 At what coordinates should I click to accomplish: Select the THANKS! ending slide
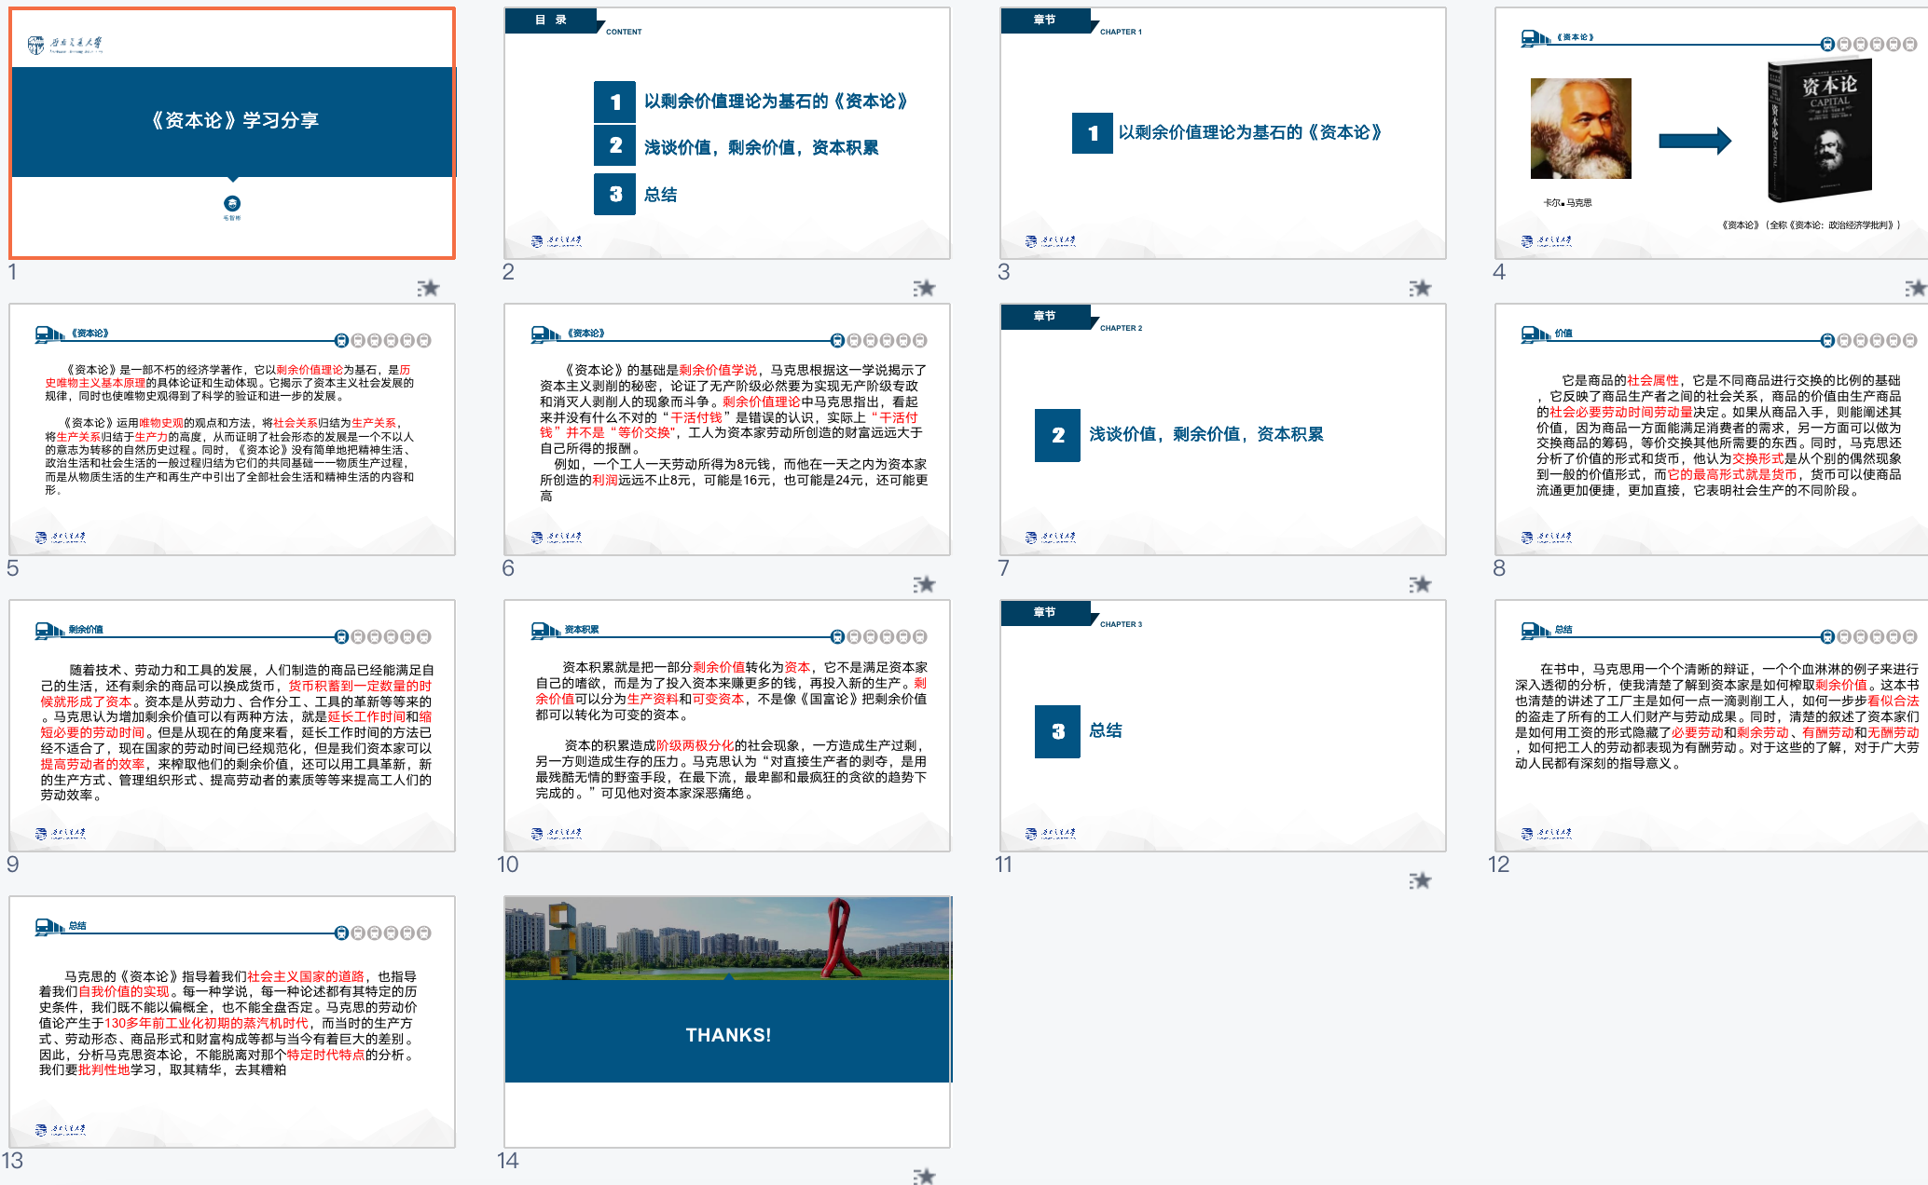coord(727,1022)
